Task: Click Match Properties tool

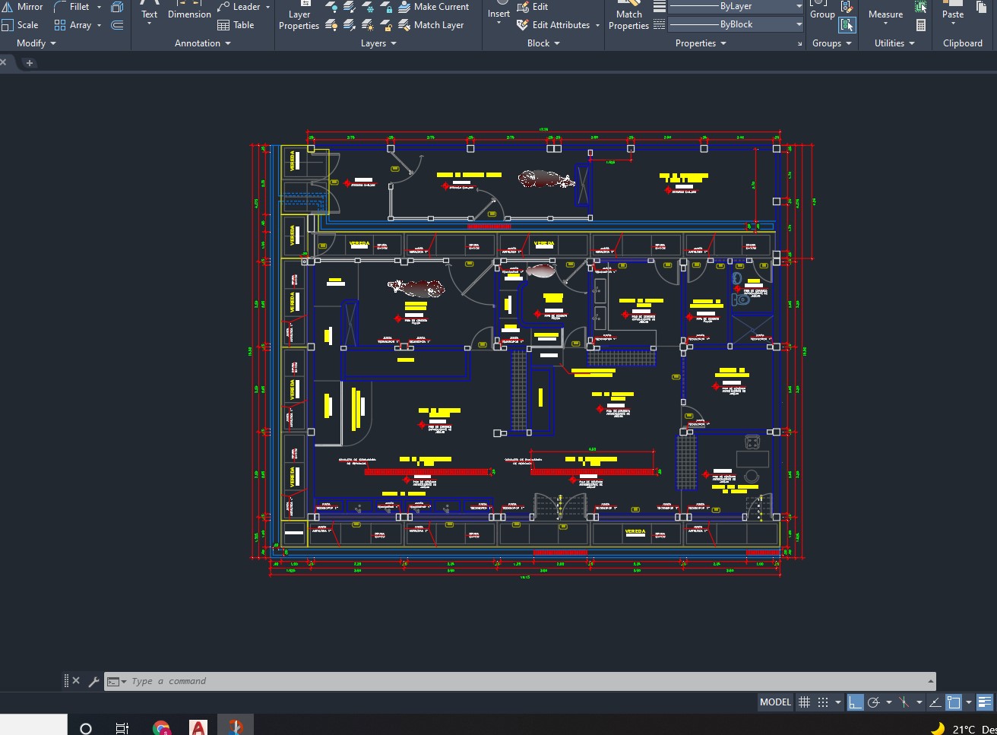Action: click(628, 18)
